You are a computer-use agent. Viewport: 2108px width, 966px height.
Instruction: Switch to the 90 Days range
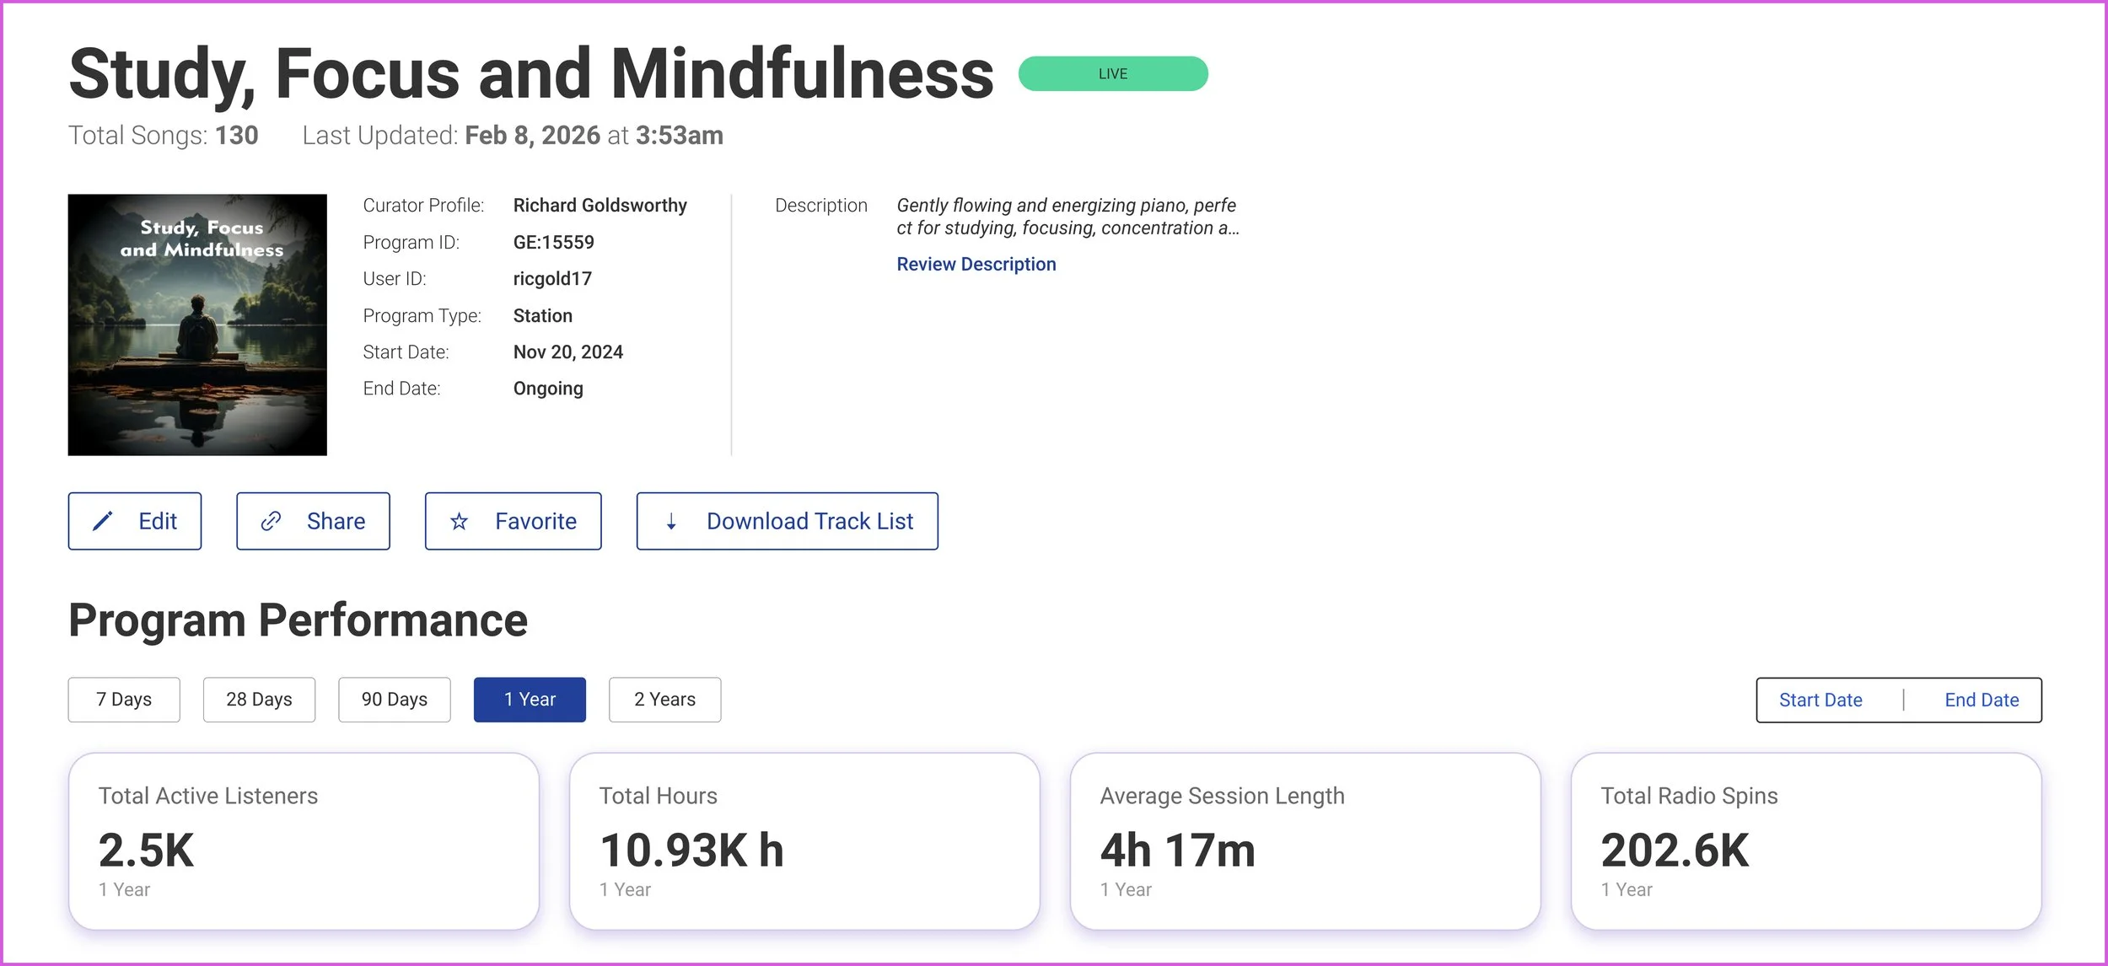pyautogui.click(x=394, y=700)
